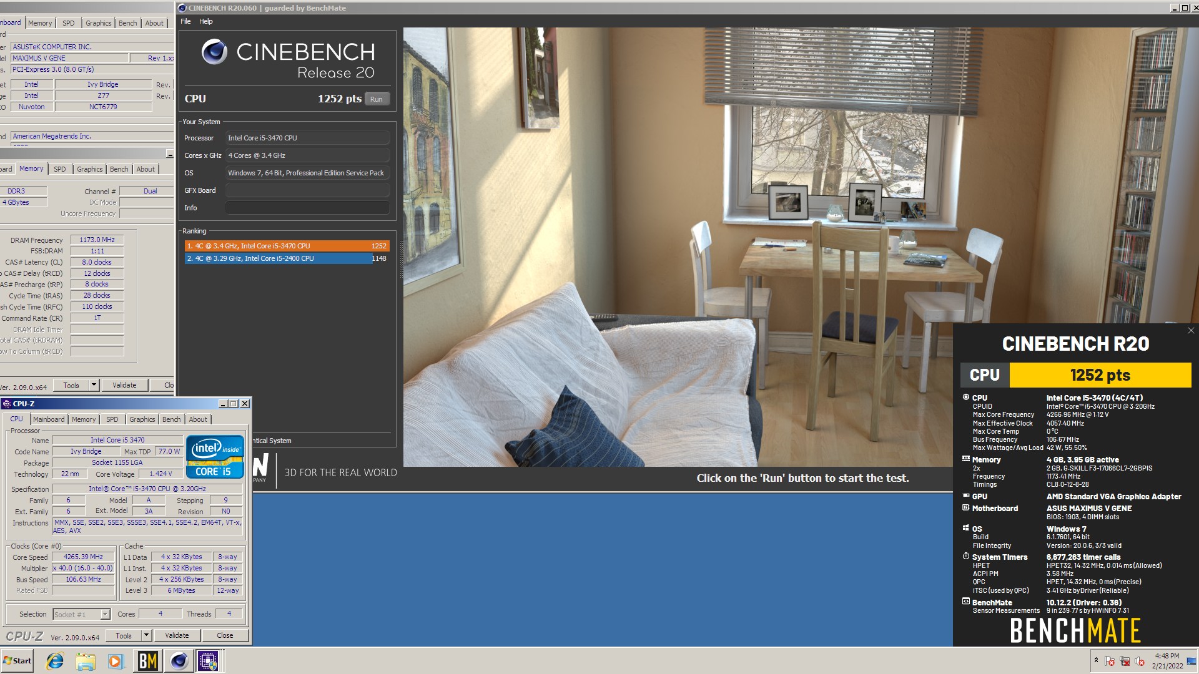The width and height of the screenshot is (1199, 674).
Task: Open About tab in memory CPU-Z window
Action: 146,169
